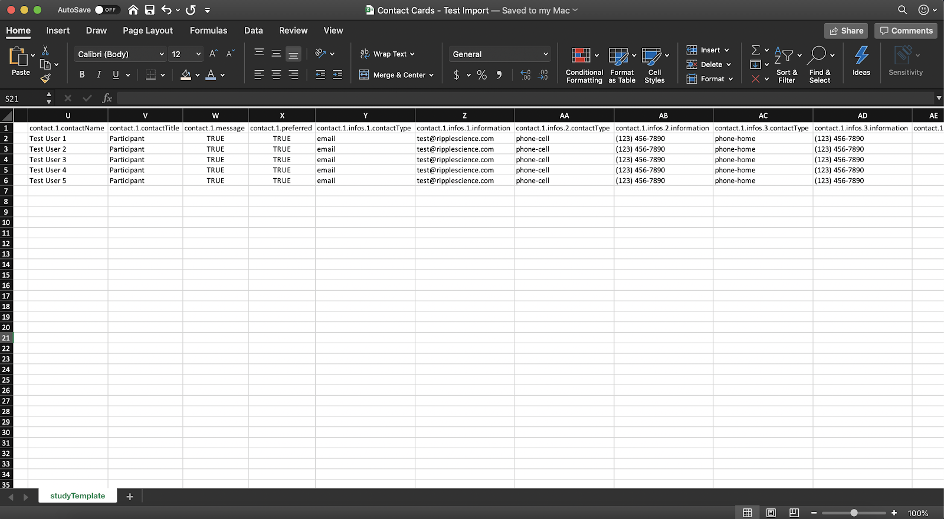Open Find & Select magnifier tool
Image resolution: width=944 pixels, height=519 pixels.
pyautogui.click(x=818, y=55)
